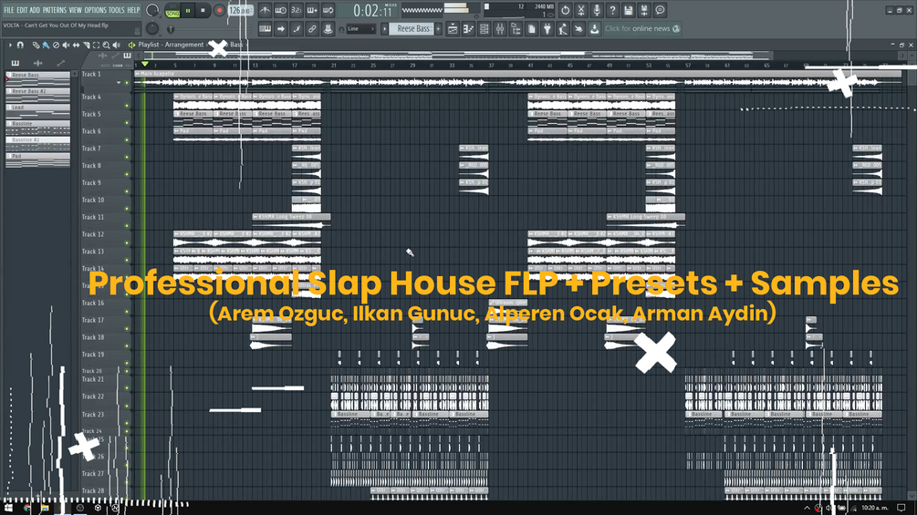Open the Playlist options menu arrow
The height and width of the screenshot is (515, 917).
[x=10, y=45]
